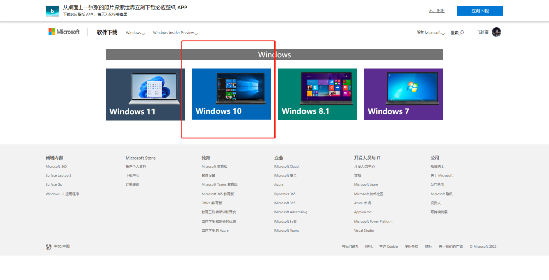Expand the 所有 Microsoft dropdown

[431, 33]
